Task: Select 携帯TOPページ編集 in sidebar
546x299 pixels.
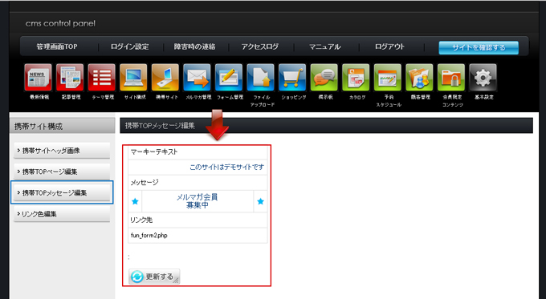Action: pyautogui.click(x=62, y=172)
